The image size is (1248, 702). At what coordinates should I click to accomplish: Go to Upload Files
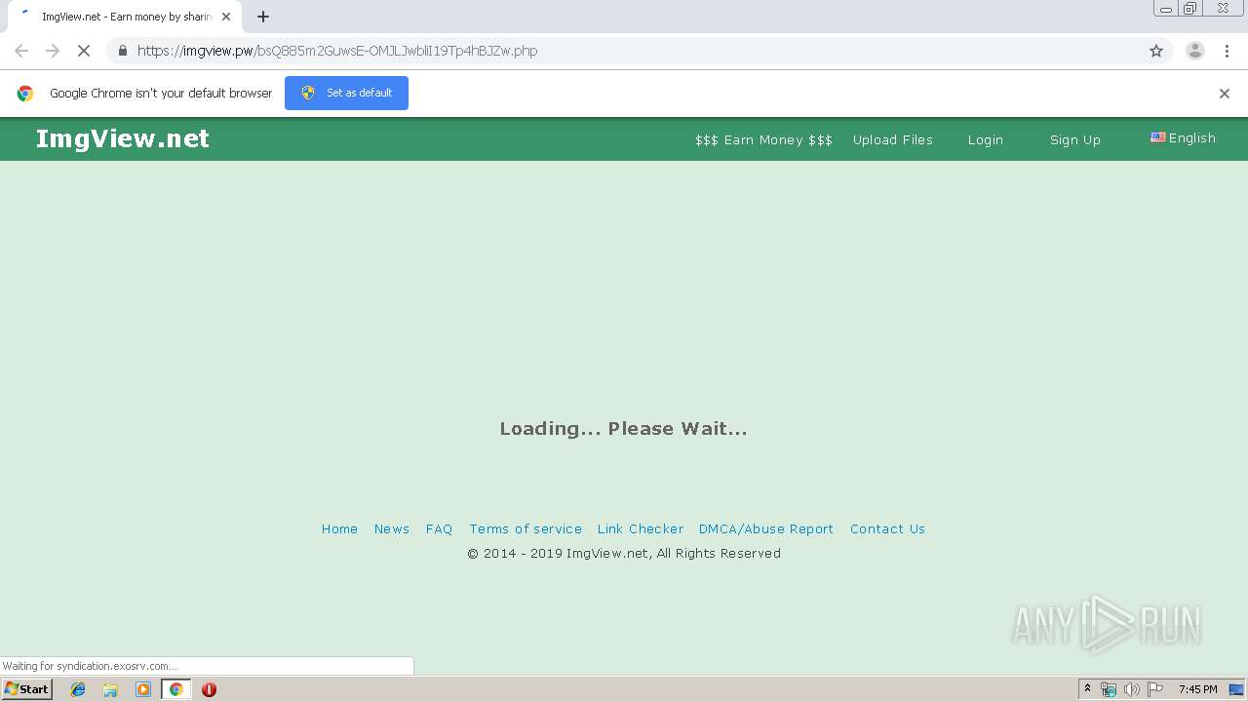[893, 139]
